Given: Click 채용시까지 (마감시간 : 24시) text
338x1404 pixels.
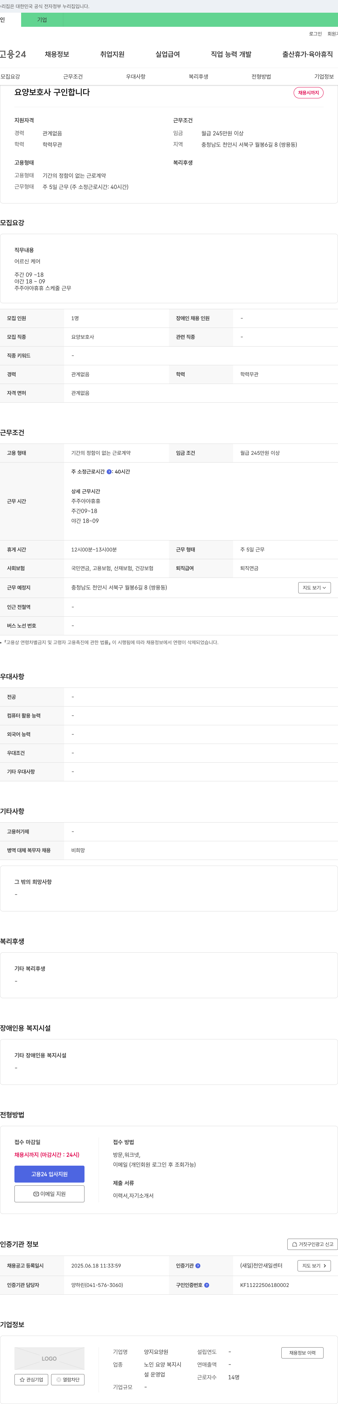Looking at the screenshot, I should 47,1154.
